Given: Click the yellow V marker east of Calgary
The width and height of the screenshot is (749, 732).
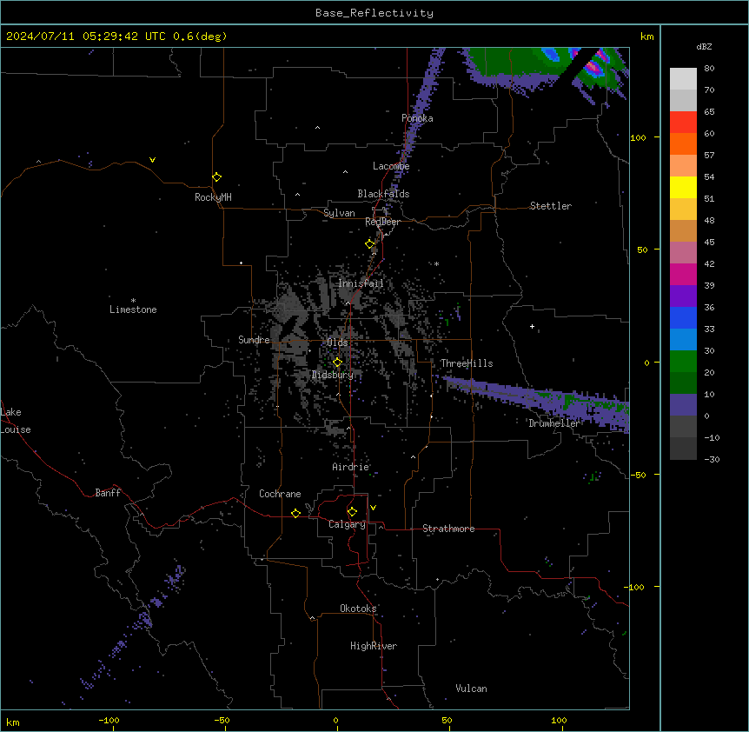Looking at the screenshot, I should [373, 508].
